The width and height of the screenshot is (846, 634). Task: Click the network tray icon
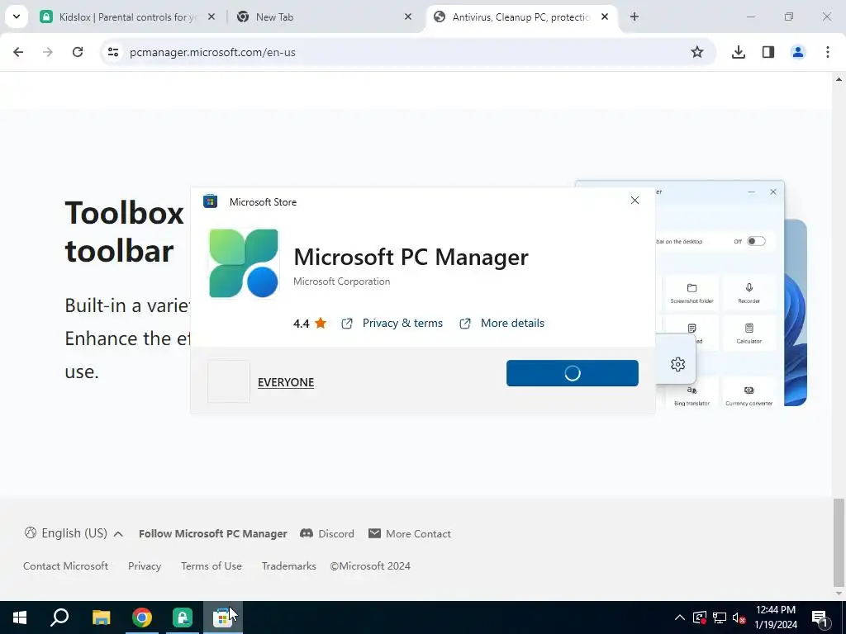point(720,617)
